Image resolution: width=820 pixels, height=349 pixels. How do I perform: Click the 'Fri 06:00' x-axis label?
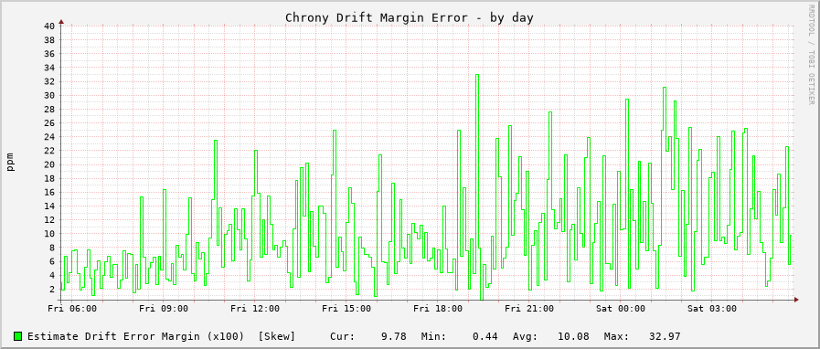pyautogui.click(x=72, y=309)
